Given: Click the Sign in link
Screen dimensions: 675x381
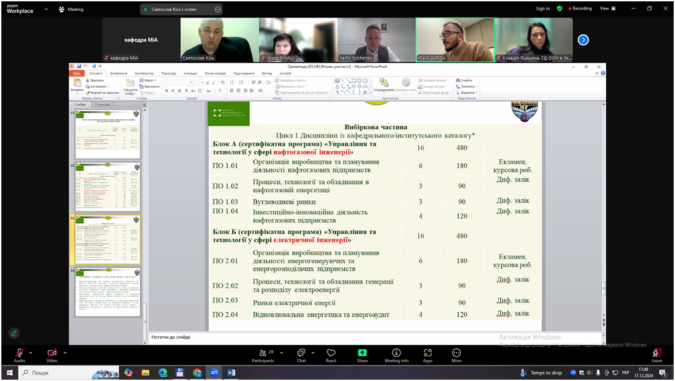Looking at the screenshot, I should click(542, 9).
